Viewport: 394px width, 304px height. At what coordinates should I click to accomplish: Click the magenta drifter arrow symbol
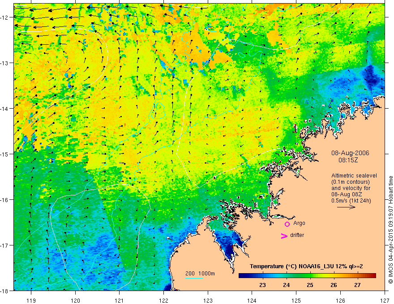(x=284, y=236)
